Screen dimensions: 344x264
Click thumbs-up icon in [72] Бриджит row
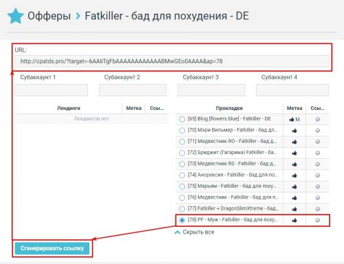(x=294, y=153)
